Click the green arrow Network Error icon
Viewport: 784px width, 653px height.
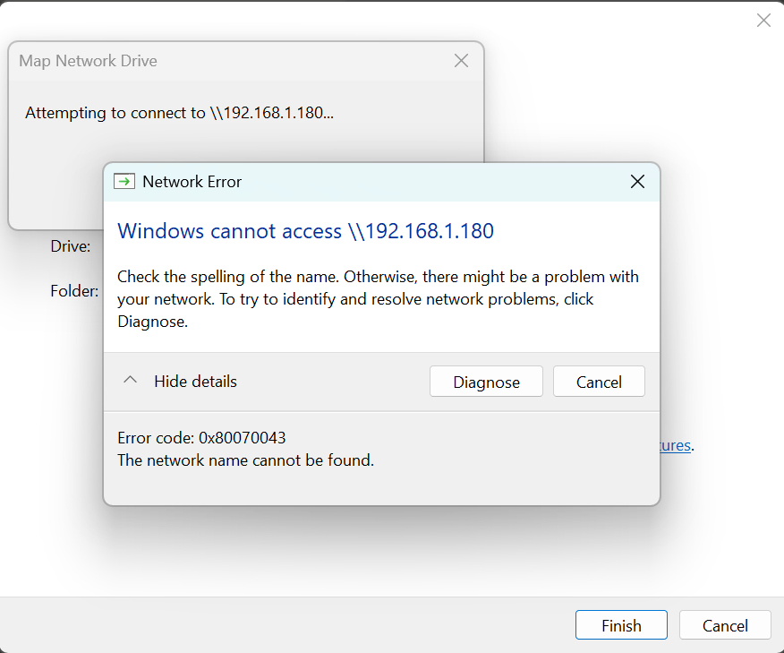(x=124, y=182)
